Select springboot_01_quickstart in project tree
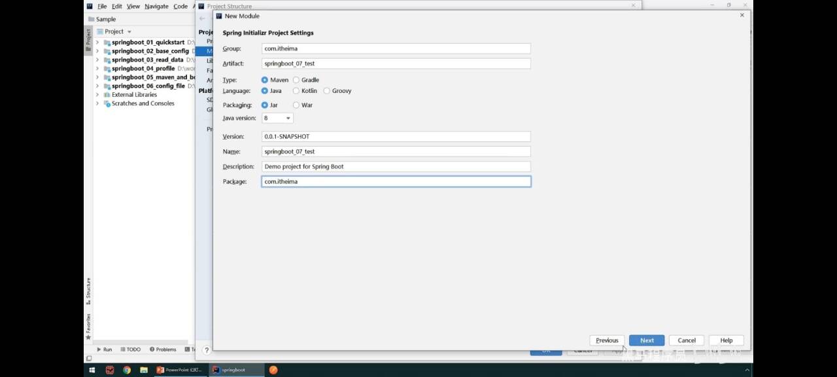The height and width of the screenshot is (377, 837). [148, 43]
